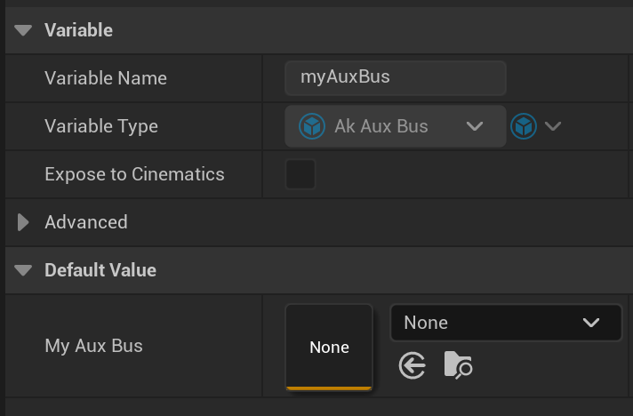Select the Variable Type property label
This screenshot has width=633, height=416.
tap(101, 126)
